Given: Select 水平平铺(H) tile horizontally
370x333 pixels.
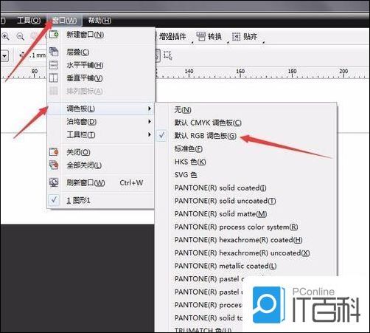Looking at the screenshot, I should tap(101, 65).
